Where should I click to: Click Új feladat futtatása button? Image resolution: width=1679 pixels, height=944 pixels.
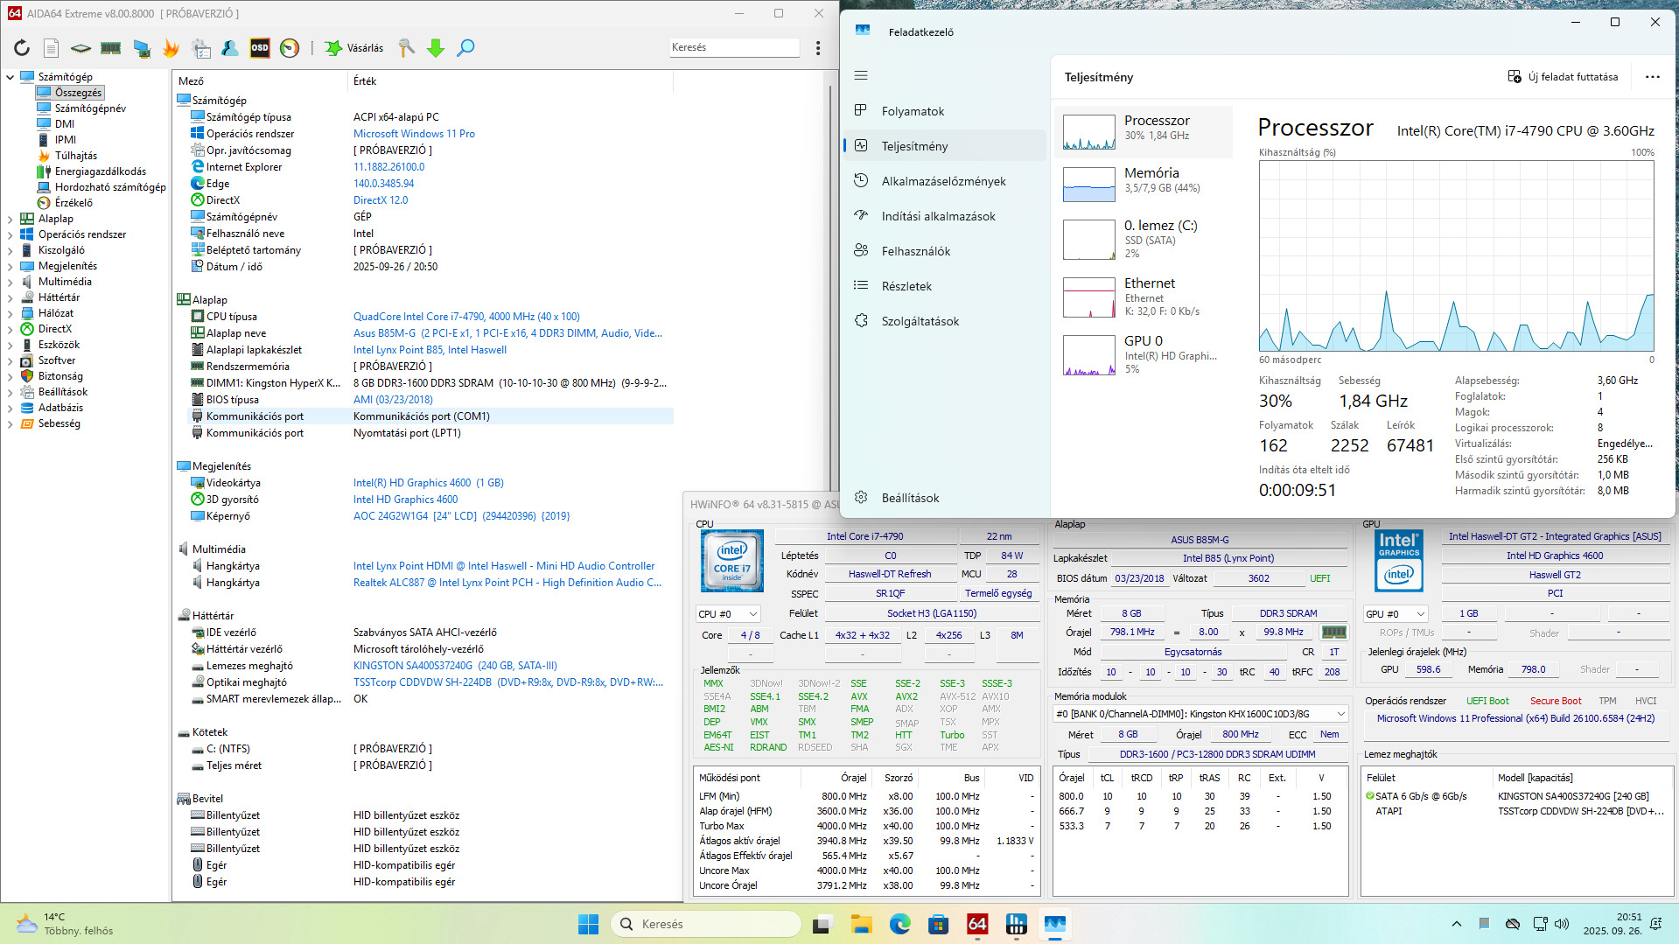point(1563,77)
